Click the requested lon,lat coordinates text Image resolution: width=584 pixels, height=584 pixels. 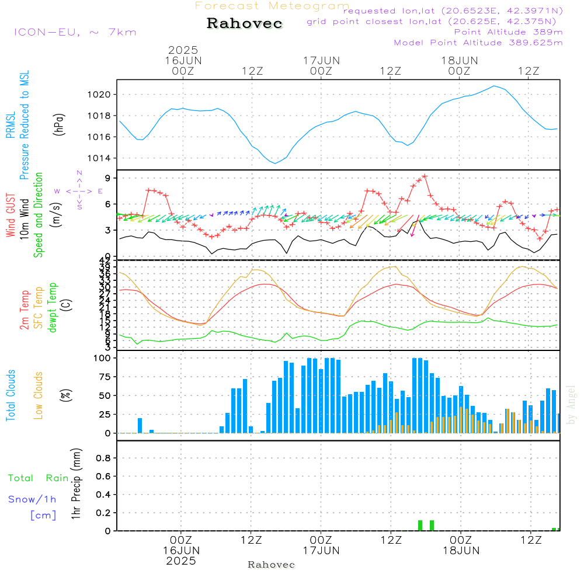click(453, 11)
